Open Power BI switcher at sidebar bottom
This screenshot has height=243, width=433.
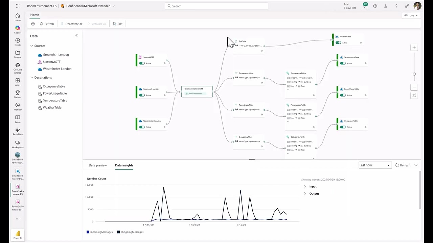pos(18,235)
